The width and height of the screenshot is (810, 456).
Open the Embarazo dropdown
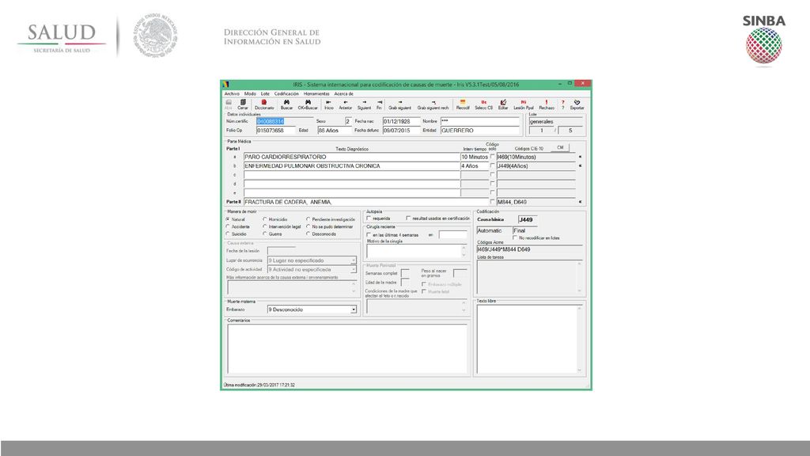354,310
